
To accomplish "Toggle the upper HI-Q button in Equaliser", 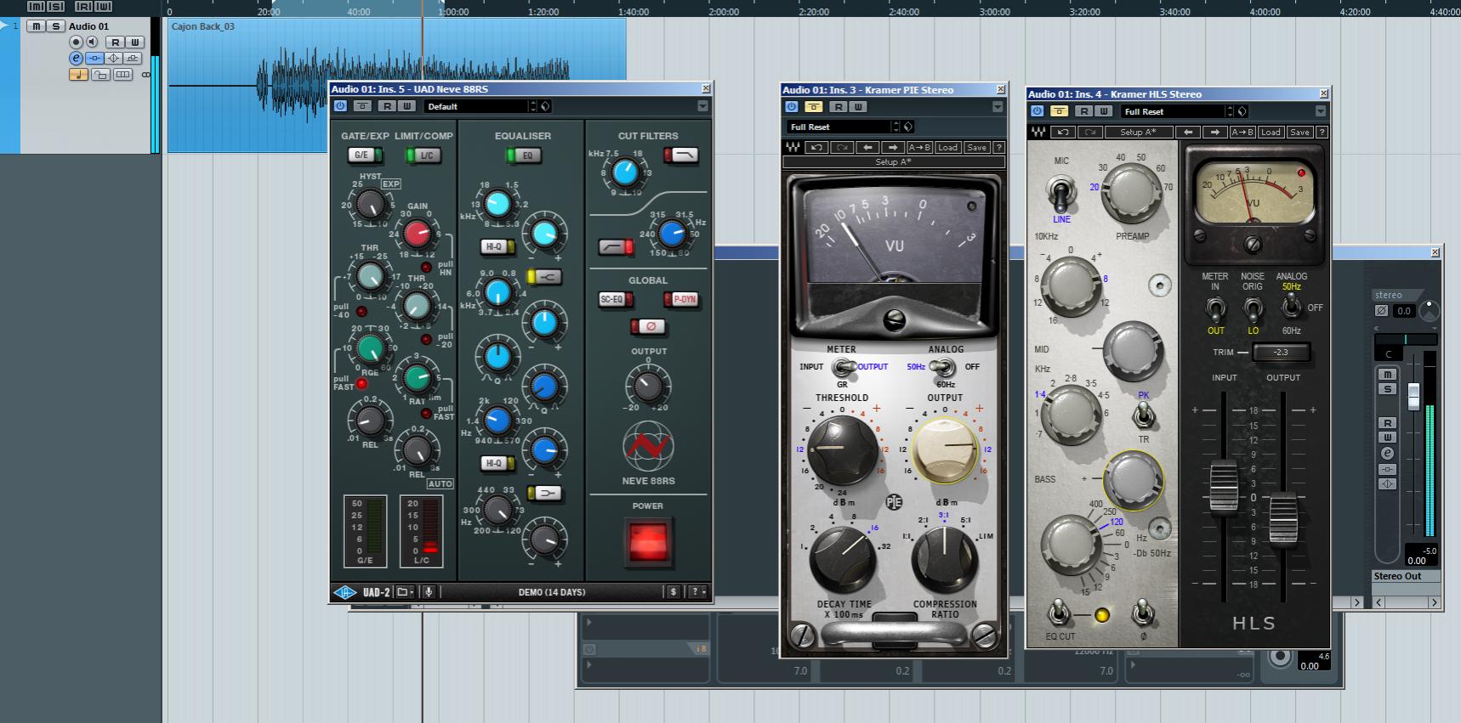I will (x=497, y=246).
